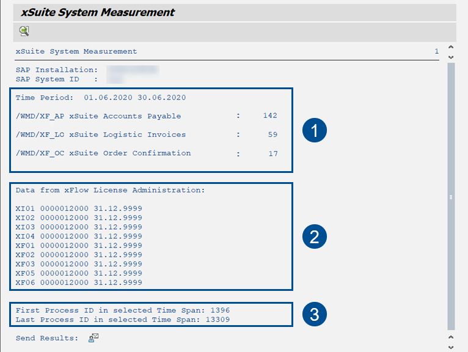
Task: Click the XI01 license entry
Action: 79,209
